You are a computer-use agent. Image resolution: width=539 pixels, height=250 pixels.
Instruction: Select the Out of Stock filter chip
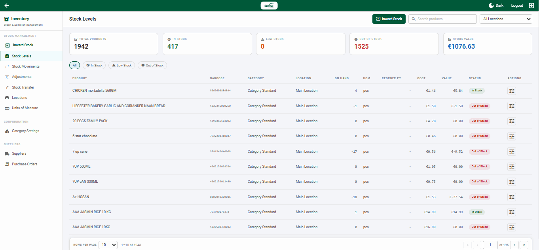point(152,65)
